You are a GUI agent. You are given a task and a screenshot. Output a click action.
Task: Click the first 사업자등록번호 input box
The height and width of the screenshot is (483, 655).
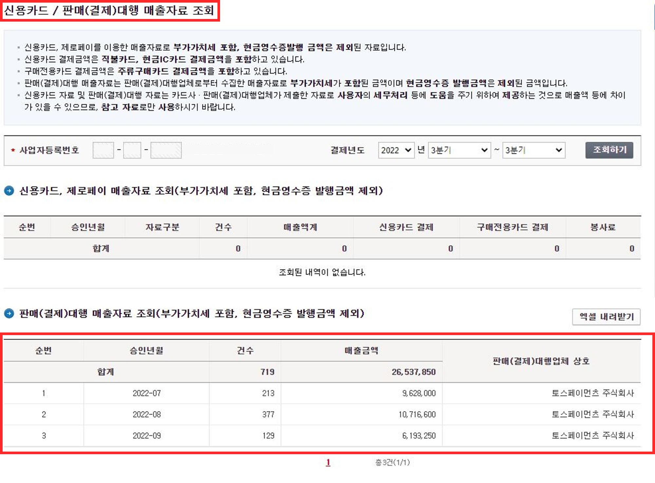click(103, 150)
